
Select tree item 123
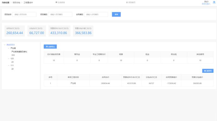coord(12,58)
